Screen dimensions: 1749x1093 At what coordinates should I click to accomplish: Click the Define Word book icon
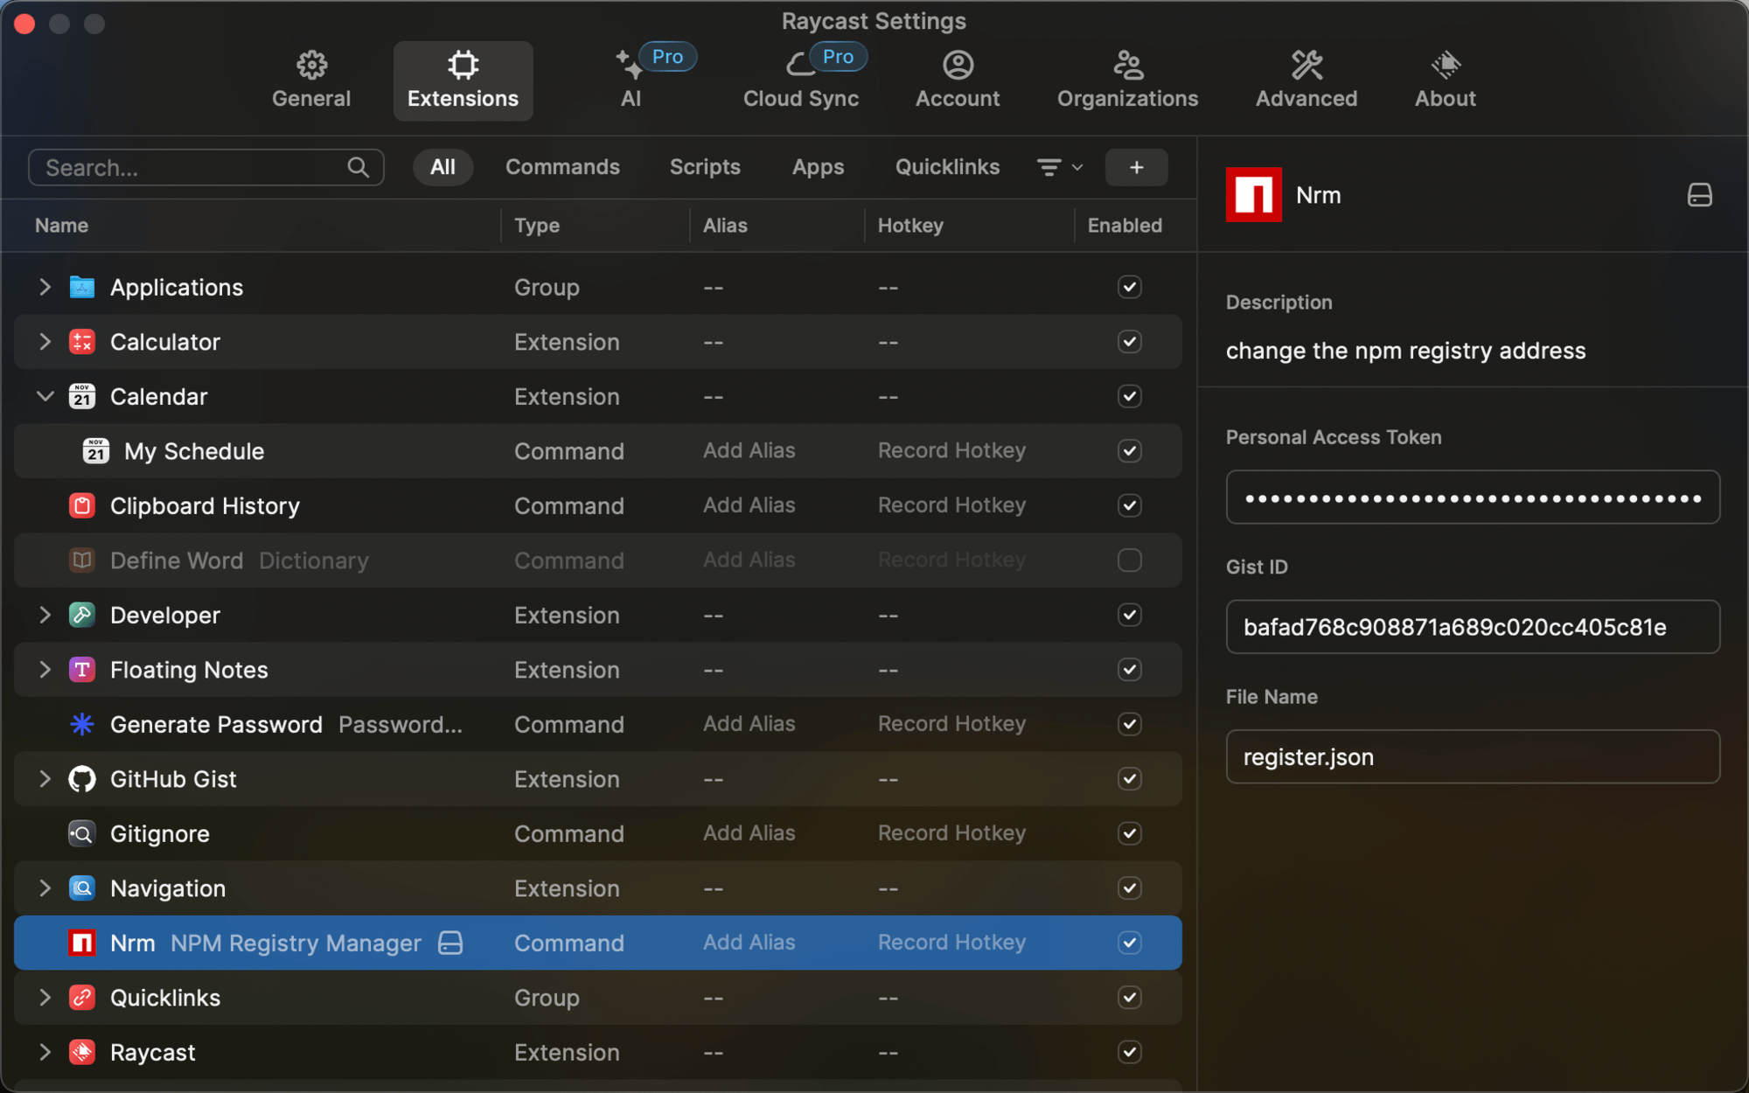(x=82, y=560)
